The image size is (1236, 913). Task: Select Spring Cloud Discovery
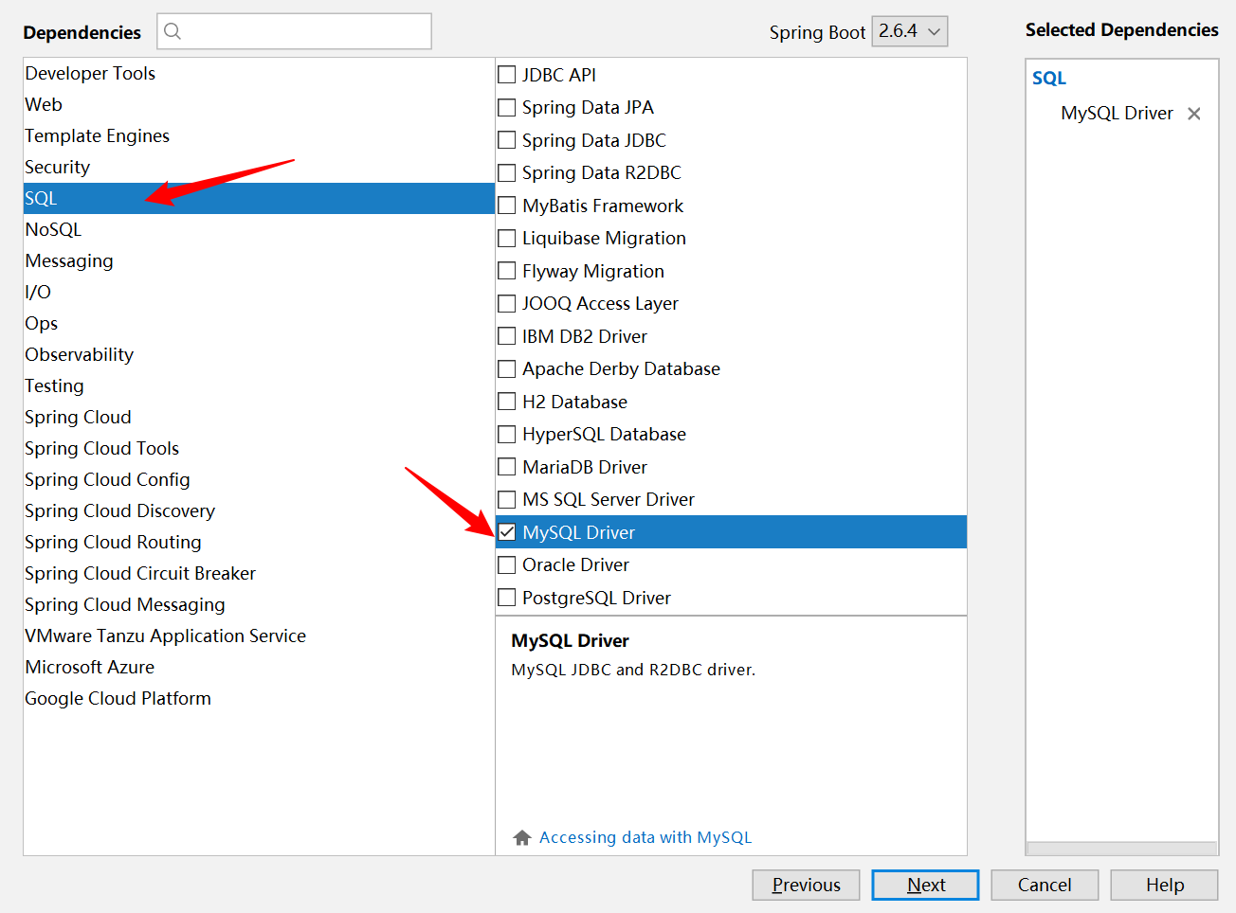[259, 510]
